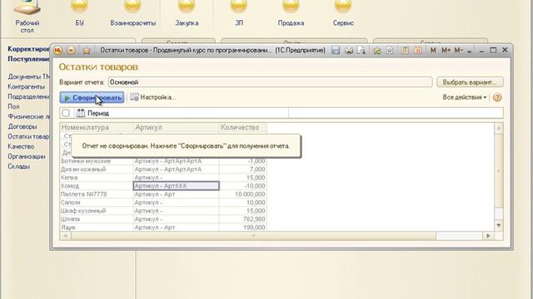Viewport: 533px width, 299px height.
Task: Click the Период calendar icon
Action: tap(81, 113)
